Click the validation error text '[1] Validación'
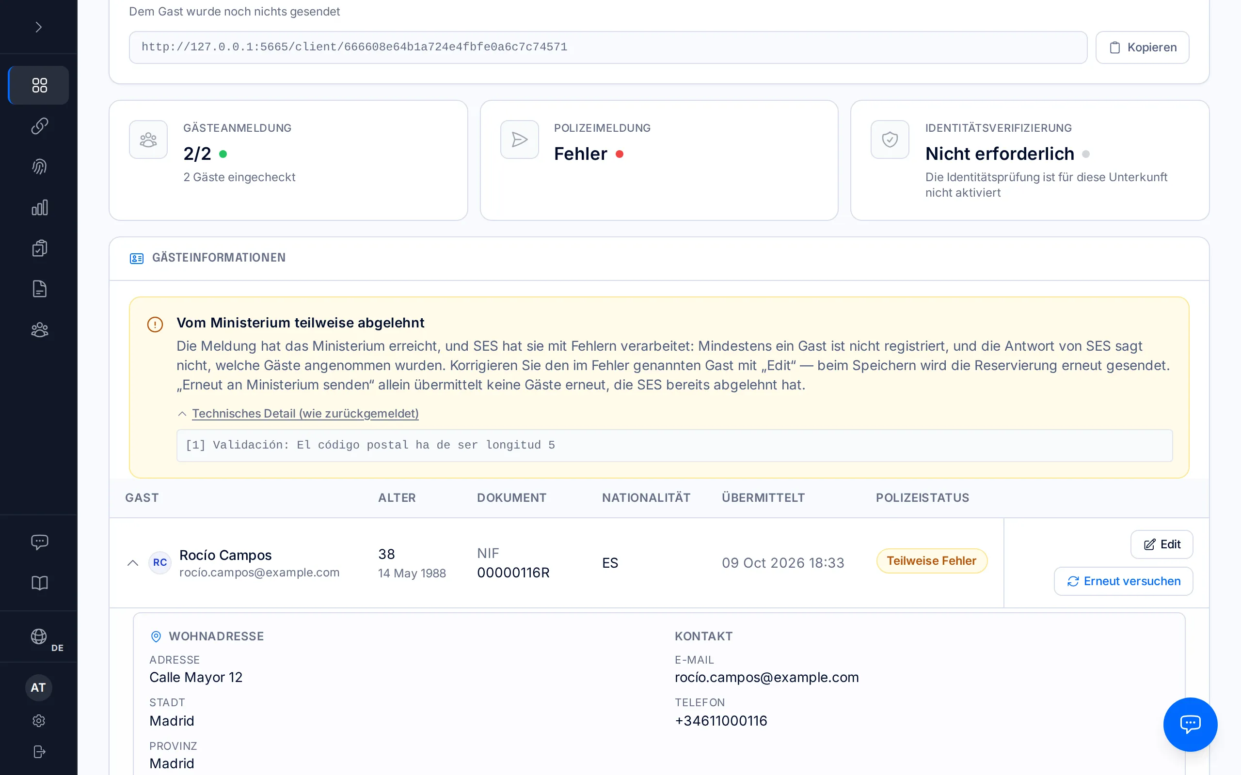The image size is (1241, 775). [x=370, y=445]
